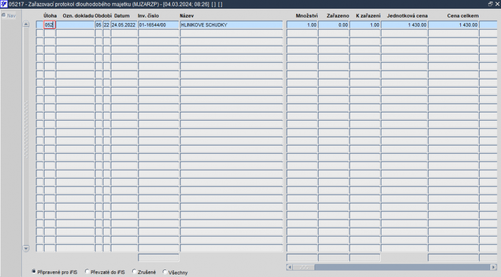Click the Období year cell 22
The height and width of the screenshot is (277, 501).
(106, 25)
